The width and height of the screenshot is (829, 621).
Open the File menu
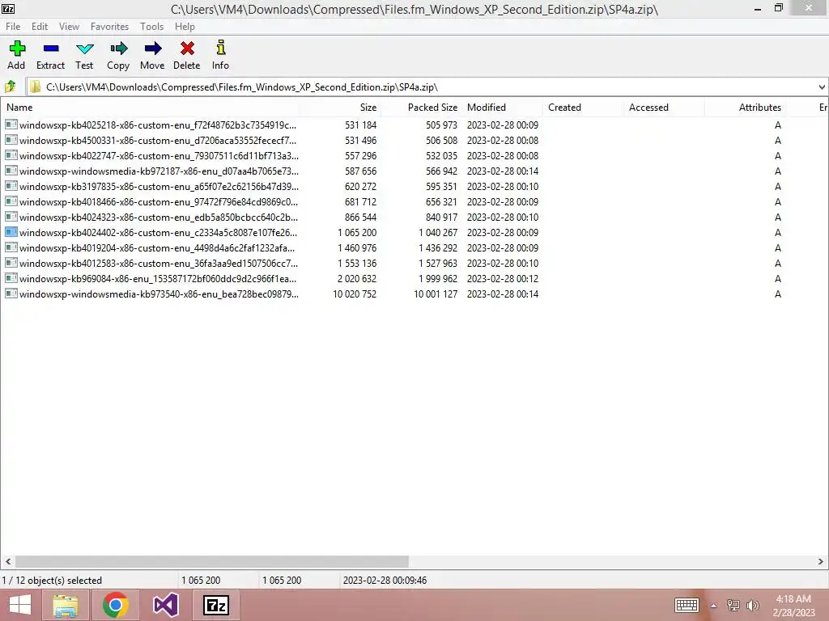(x=13, y=27)
